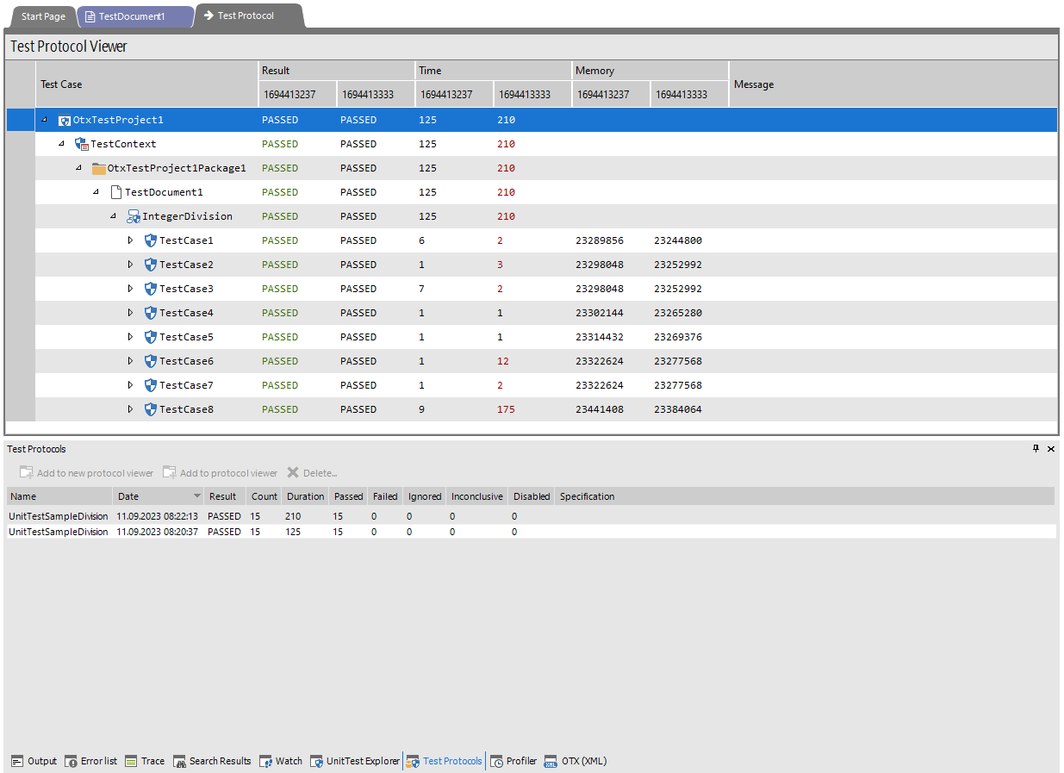Open the Profiler panel tab
The image size is (1064, 773).
[x=513, y=761]
